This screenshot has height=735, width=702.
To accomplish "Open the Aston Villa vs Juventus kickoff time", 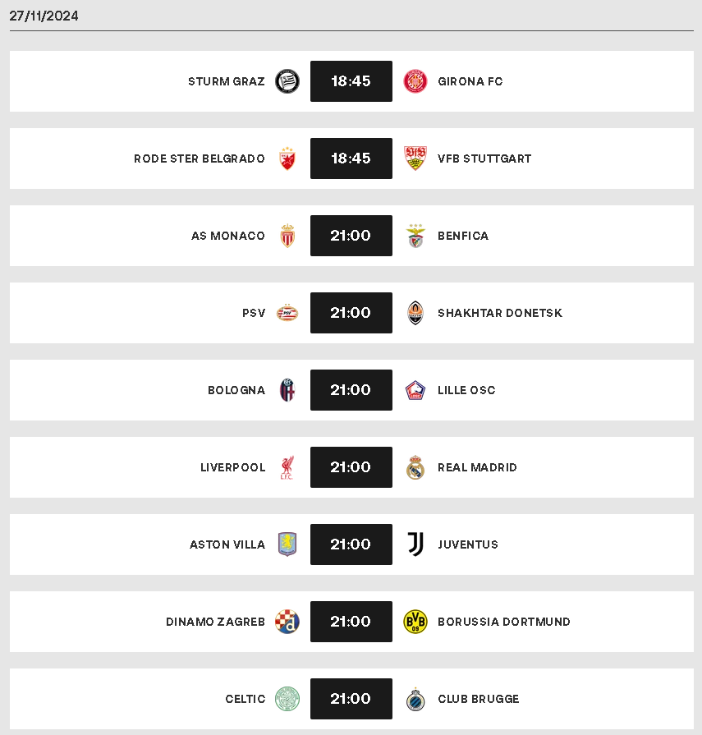I will (x=351, y=544).
